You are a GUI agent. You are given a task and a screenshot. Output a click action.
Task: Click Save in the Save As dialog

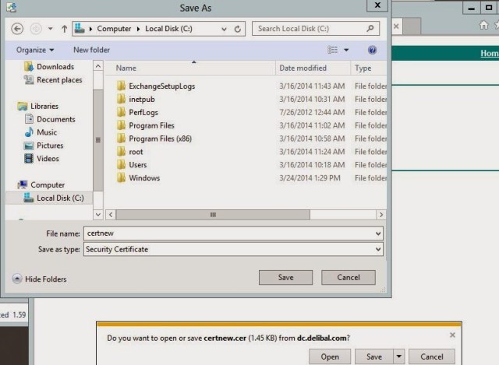(285, 278)
